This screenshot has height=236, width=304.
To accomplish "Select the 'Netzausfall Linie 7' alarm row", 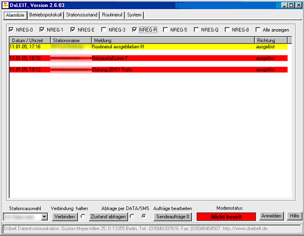I will click(x=149, y=58).
